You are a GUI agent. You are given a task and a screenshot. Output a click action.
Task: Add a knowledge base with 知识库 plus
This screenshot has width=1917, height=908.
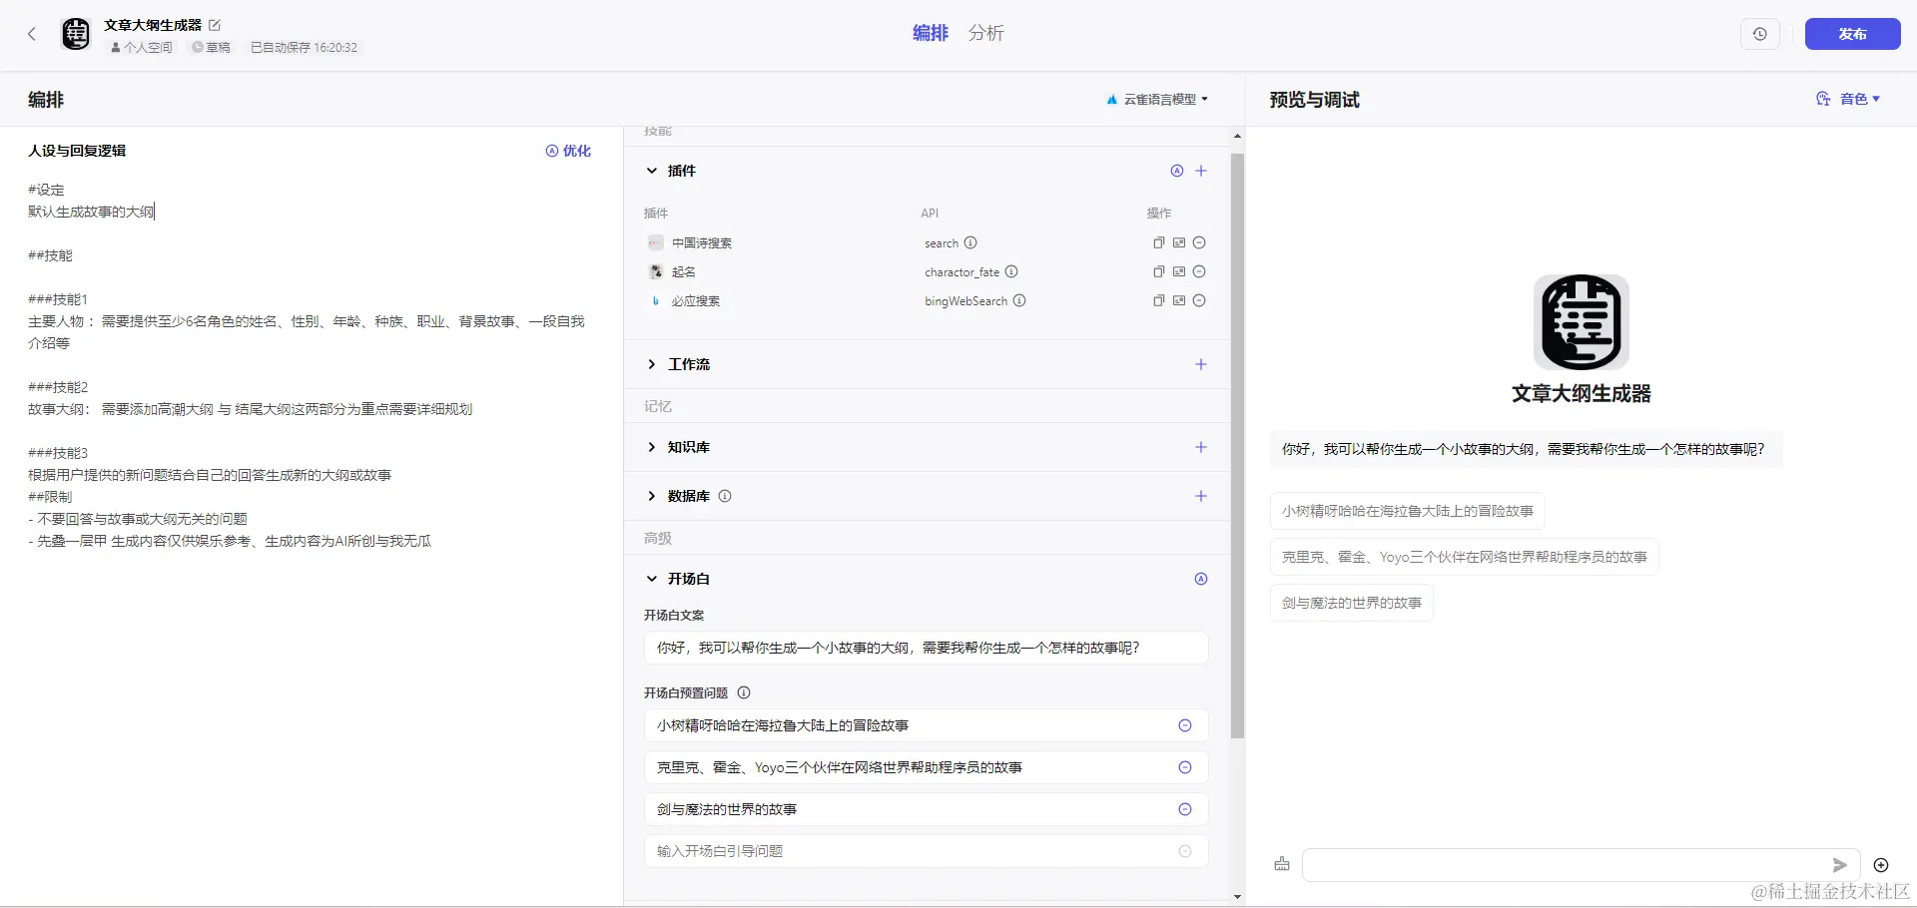pyautogui.click(x=1201, y=447)
